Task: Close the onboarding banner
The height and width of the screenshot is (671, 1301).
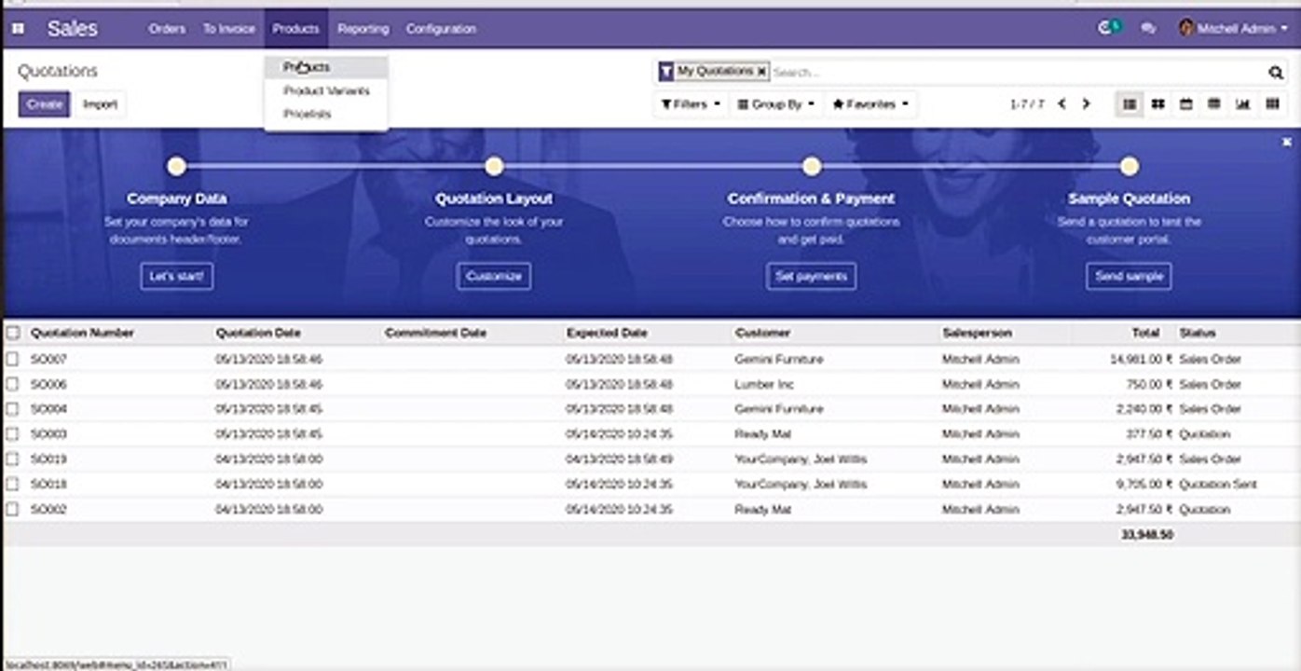Action: tap(1287, 142)
